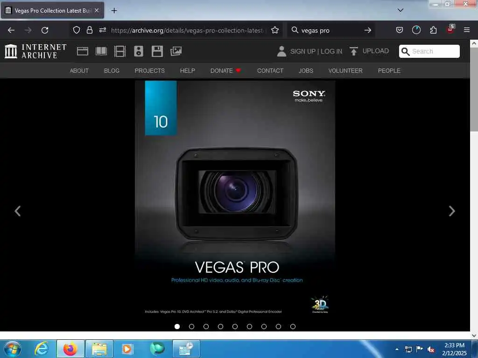The width and height of the screenshot is (478, 358).
Task: Select the sixth carousel dot
Action: (x=249, y=326)
